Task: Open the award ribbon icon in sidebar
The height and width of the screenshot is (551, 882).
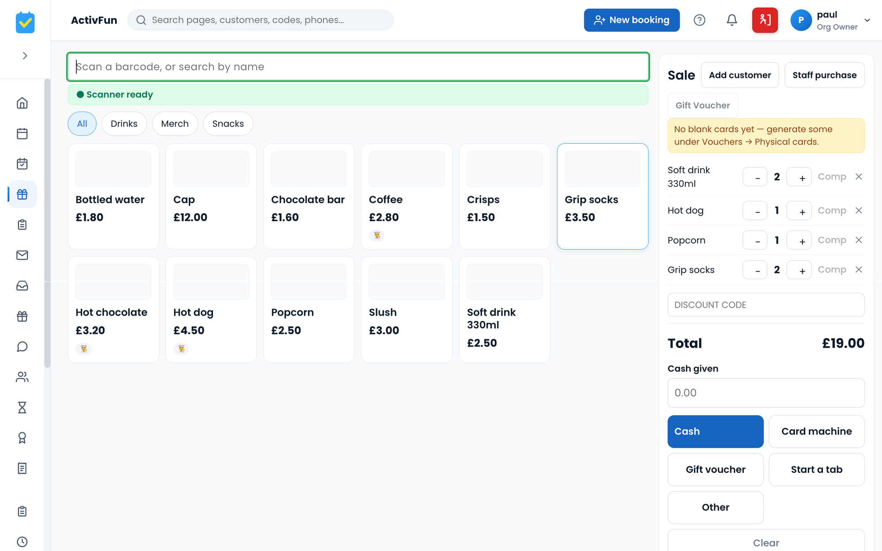Action: (22, 438)
